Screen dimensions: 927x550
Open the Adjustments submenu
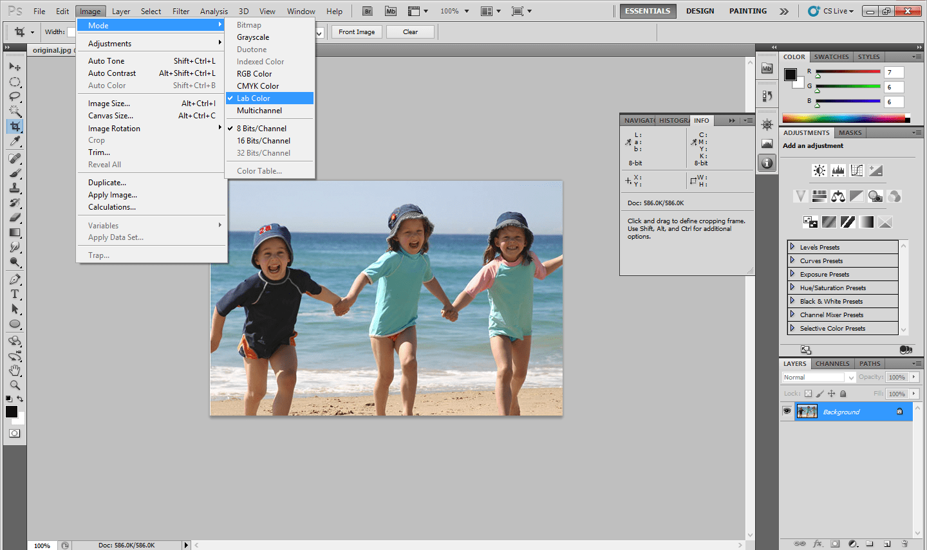[x=152, y=44]
